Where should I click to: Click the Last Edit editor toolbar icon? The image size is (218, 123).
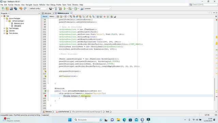tap(58, 17)
